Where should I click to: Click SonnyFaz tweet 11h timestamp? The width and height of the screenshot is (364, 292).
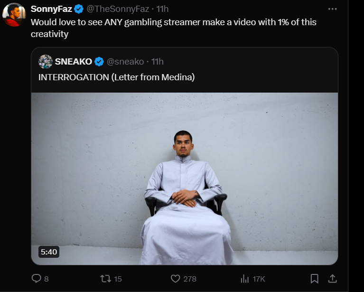pos(162,9)
